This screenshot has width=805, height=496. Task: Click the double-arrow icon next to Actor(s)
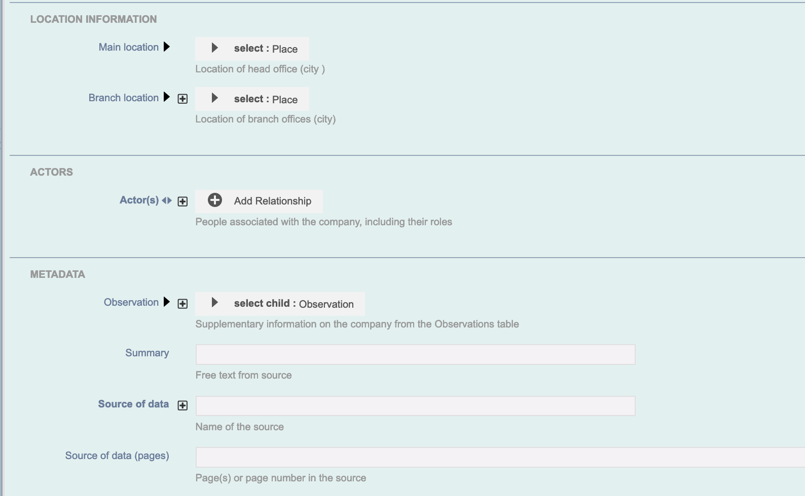pyautogui.click(x=167, y=200)
